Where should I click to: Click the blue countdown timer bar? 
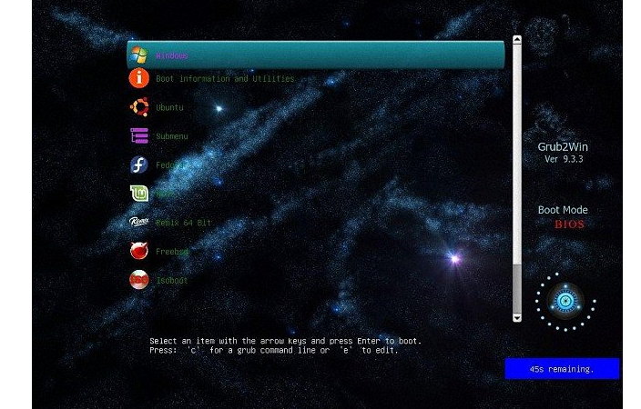[x=562, y=369]
